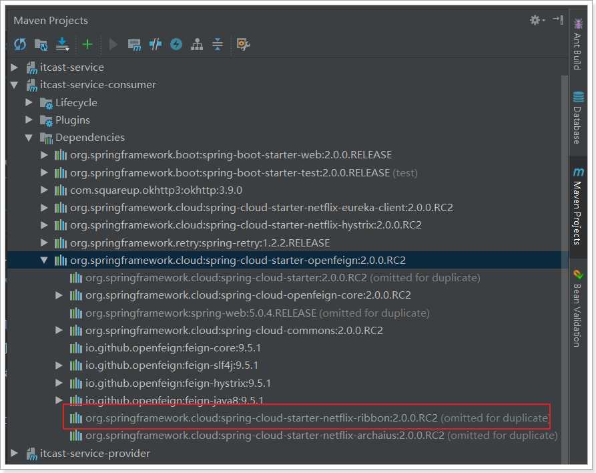Click Reimport All Maven Projects icon
Screen dimensions: 596x473
[20, 45]
